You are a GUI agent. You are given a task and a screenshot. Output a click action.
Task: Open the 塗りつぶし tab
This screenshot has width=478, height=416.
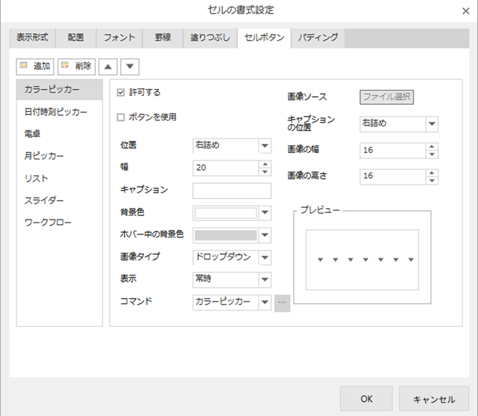(x=209, y=38)
